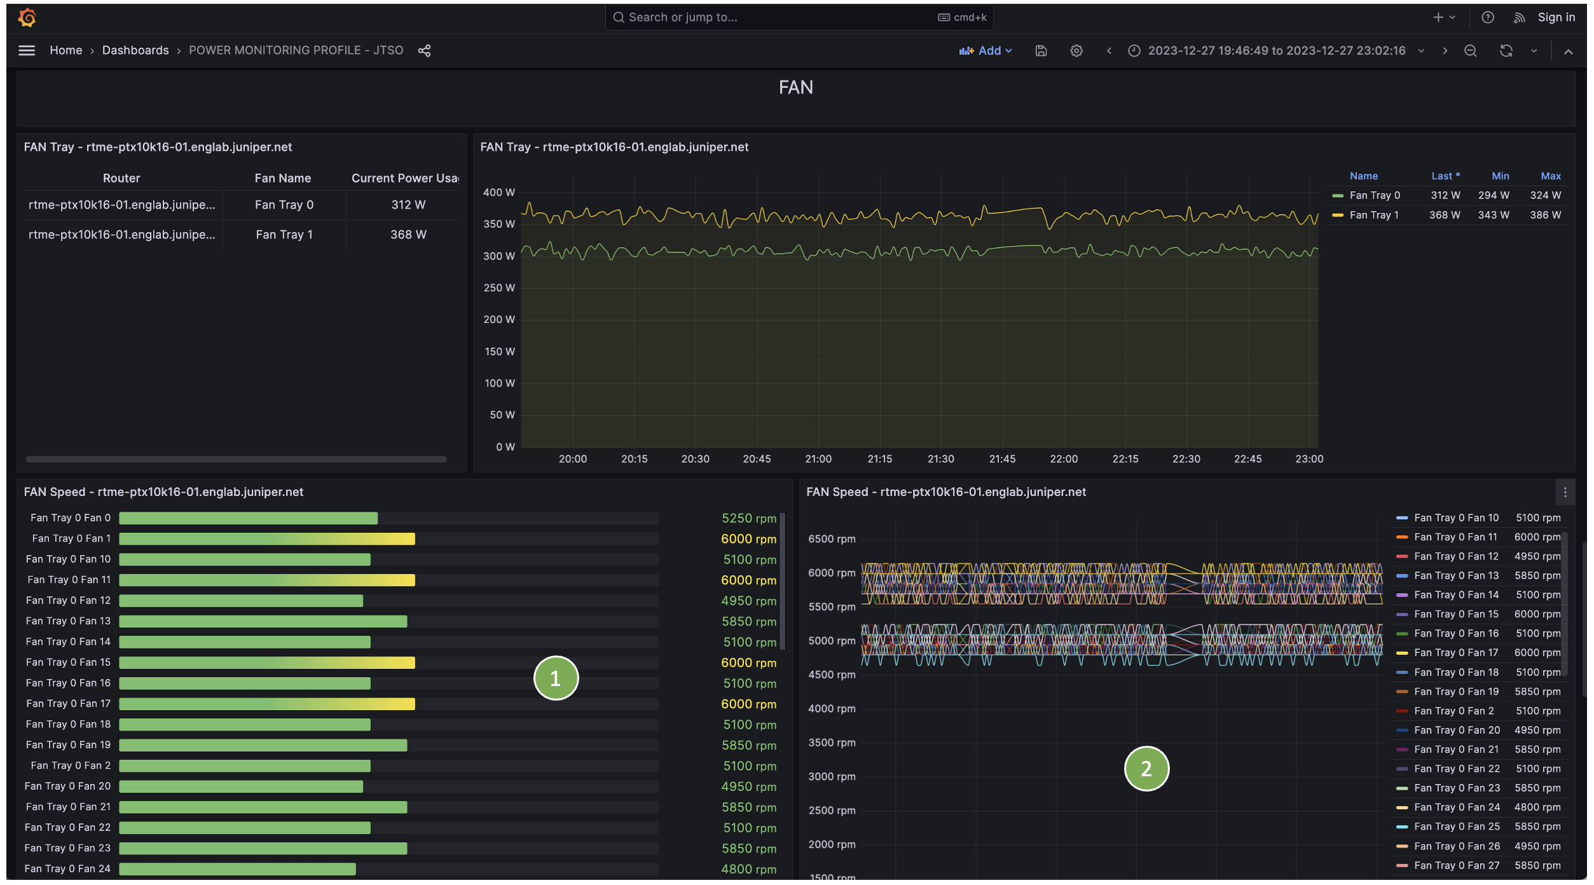Toggle Fan Tray 0 series in legend
The height and width of the screenshot is (885, 1594).
(x=1374, y=195)
